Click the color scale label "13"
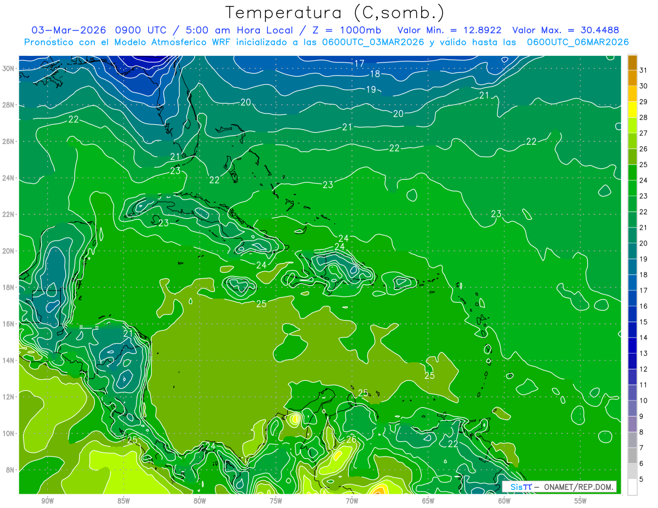658x508 pixels. click(644, 353)
